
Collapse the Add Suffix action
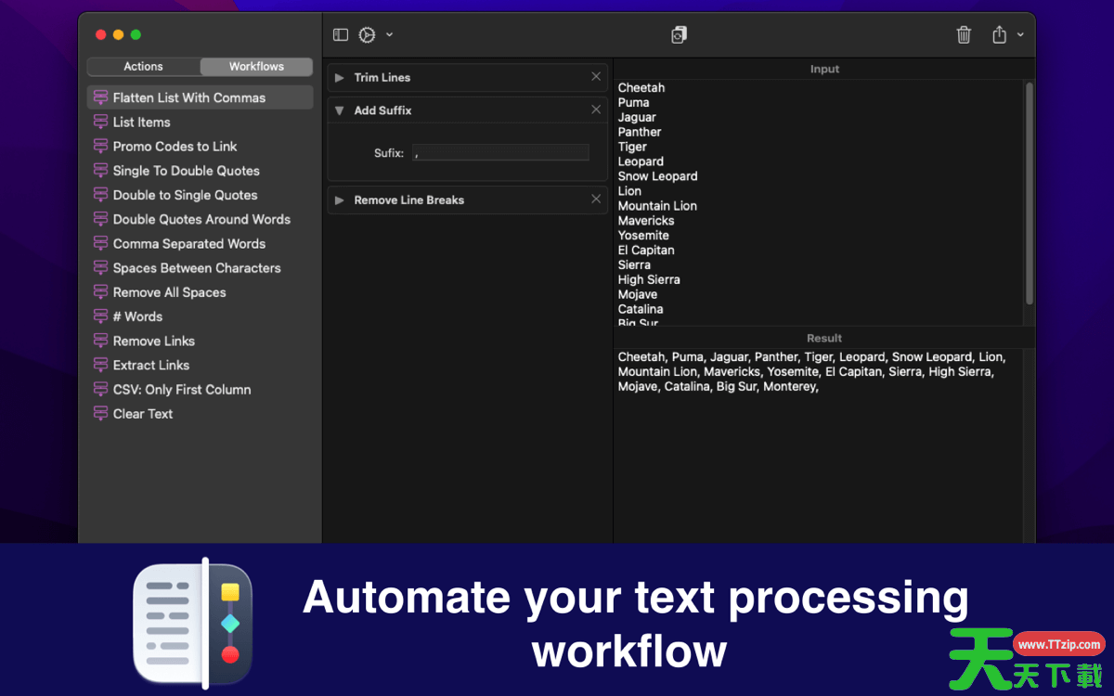(340, 110)
